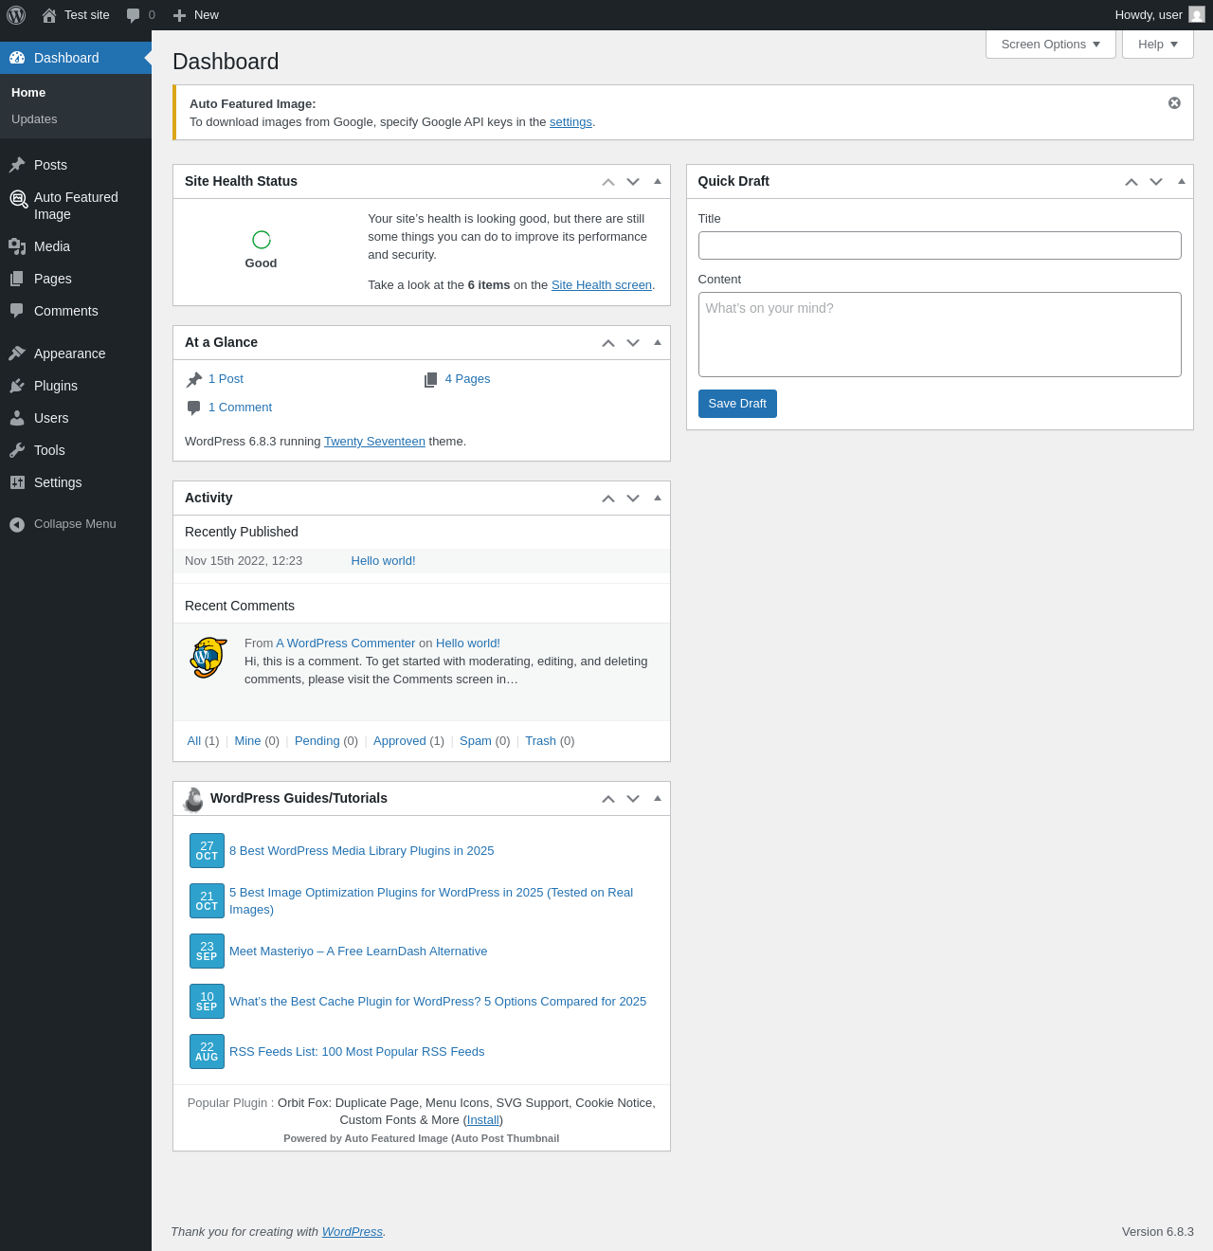
Task: Click the Good site health indicator circle
Action: click(262, 240)
